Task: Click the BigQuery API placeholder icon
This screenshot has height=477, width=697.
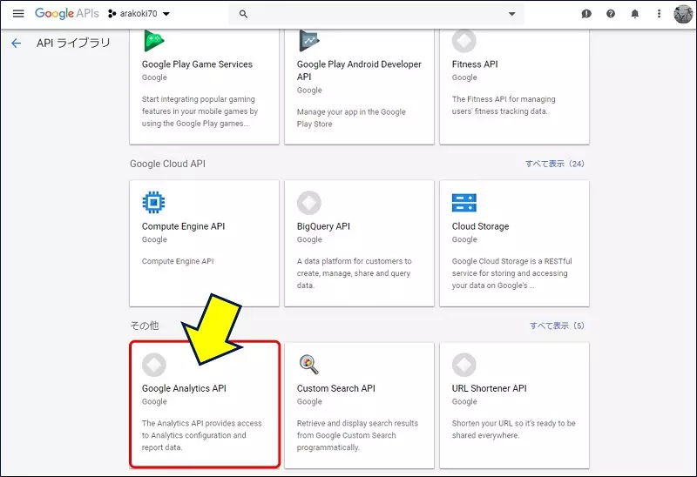Action: click(x=309, y=203)
